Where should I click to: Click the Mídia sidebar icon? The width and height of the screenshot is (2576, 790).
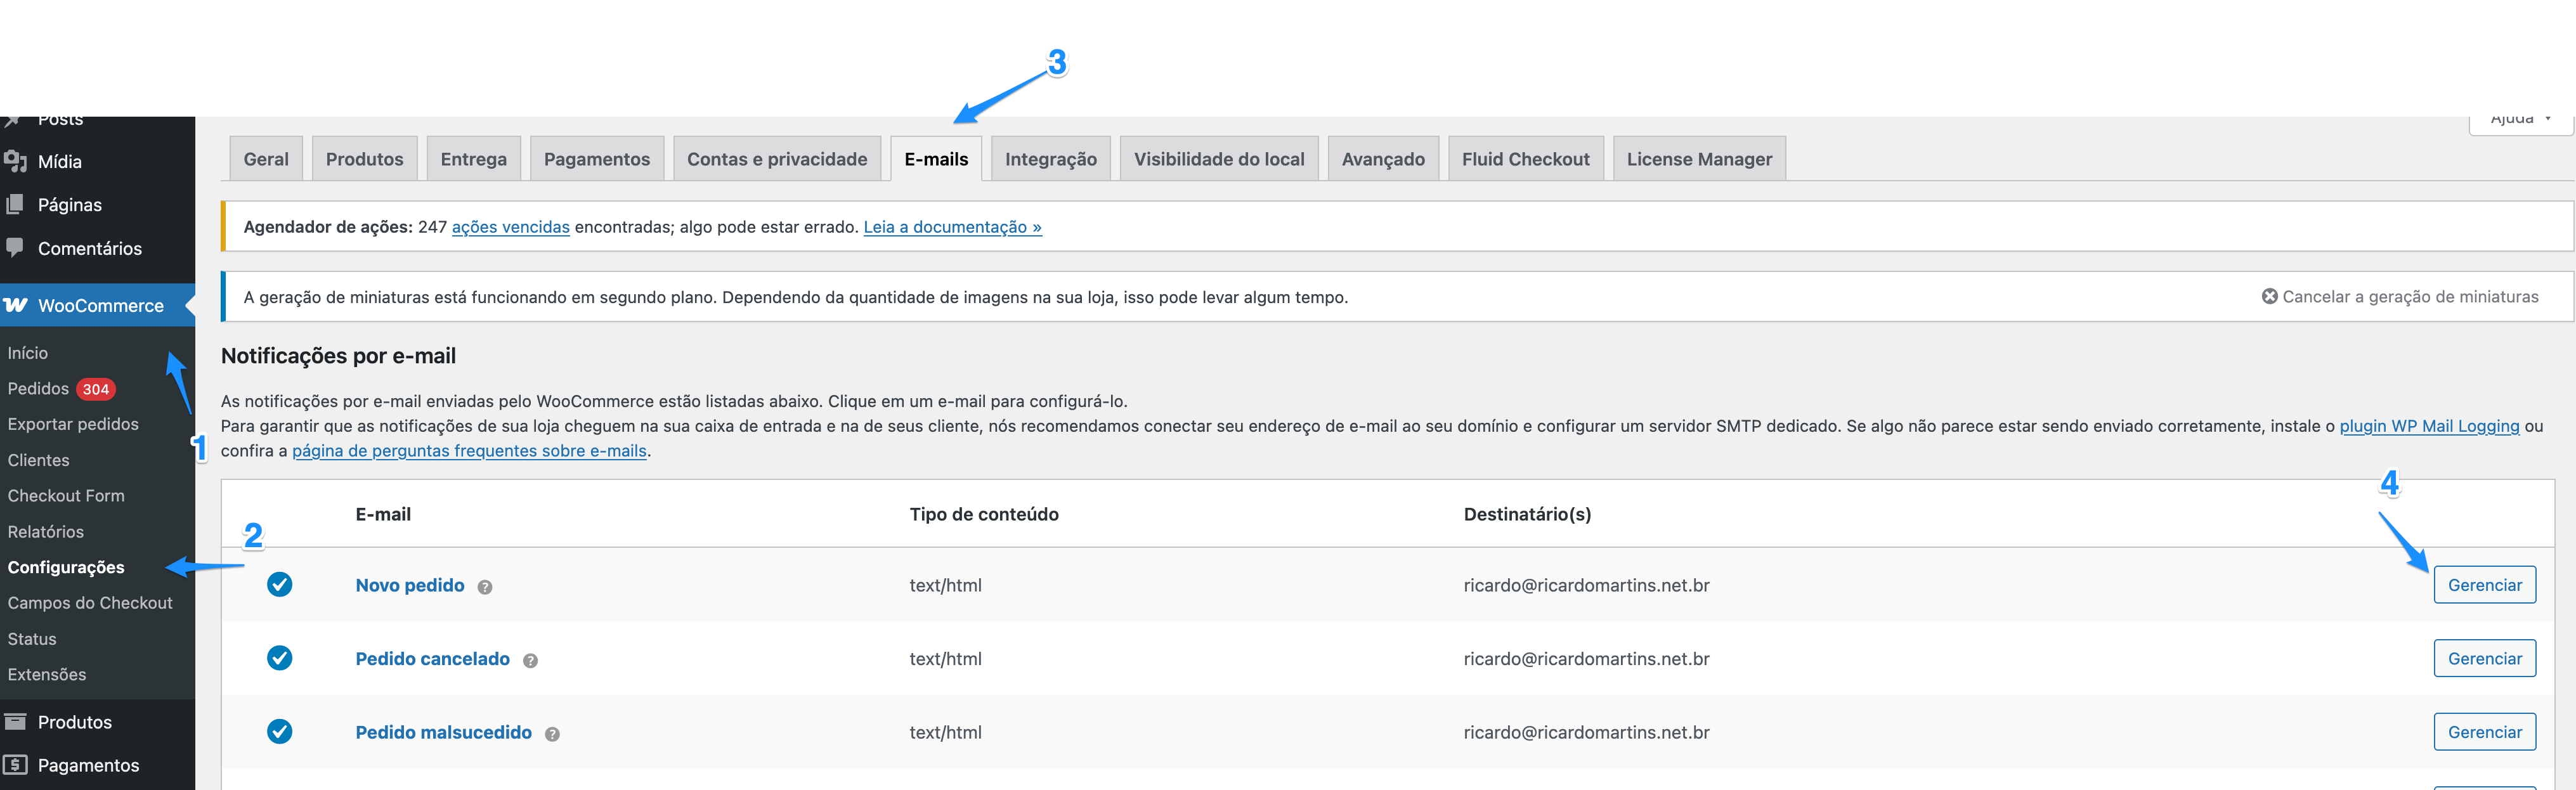[15, 161]
